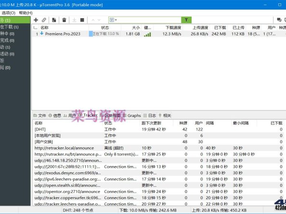
Task: Click inside the search input field
Action: (149, 20)
